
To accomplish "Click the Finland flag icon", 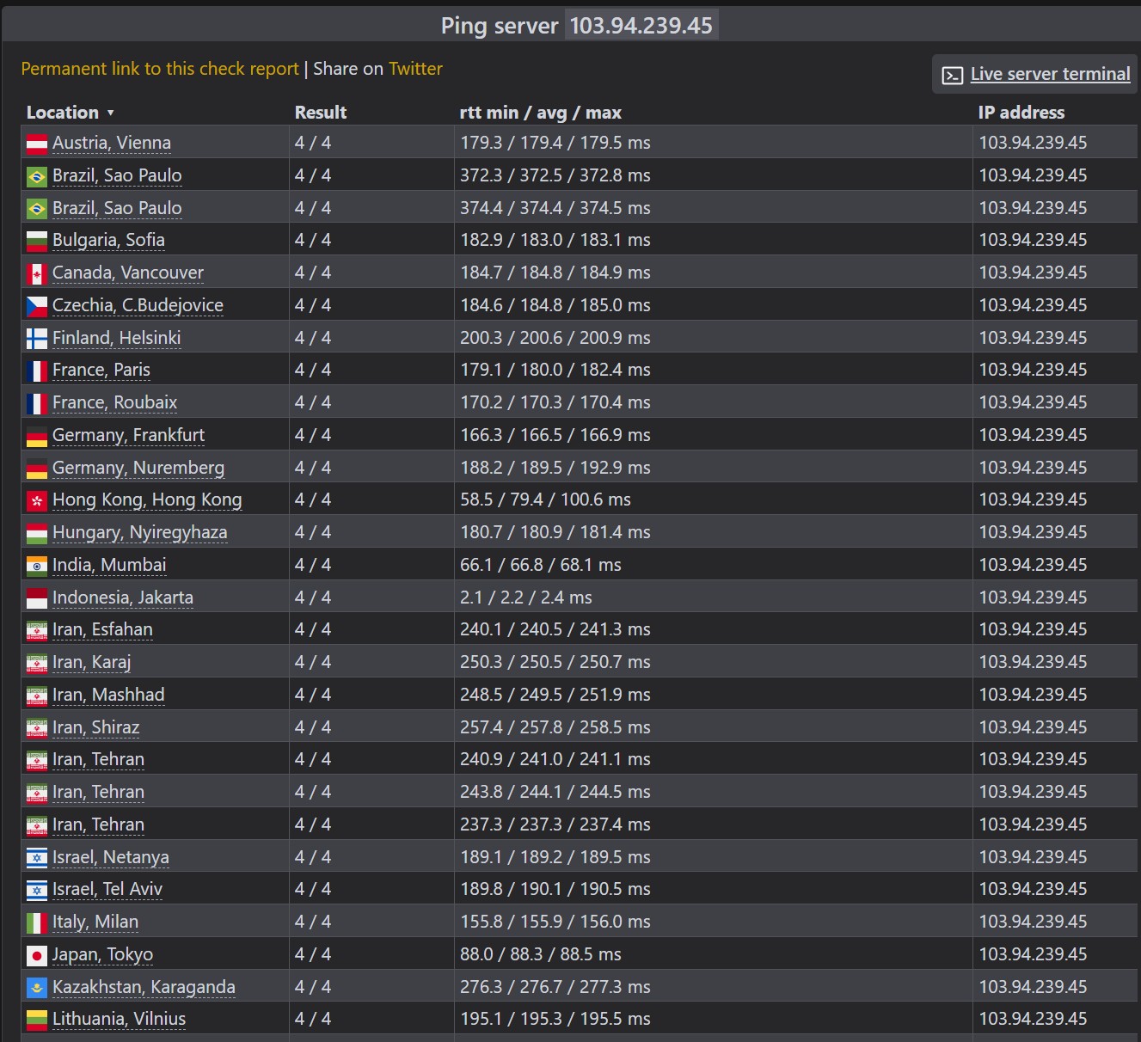I will point(37,339).
